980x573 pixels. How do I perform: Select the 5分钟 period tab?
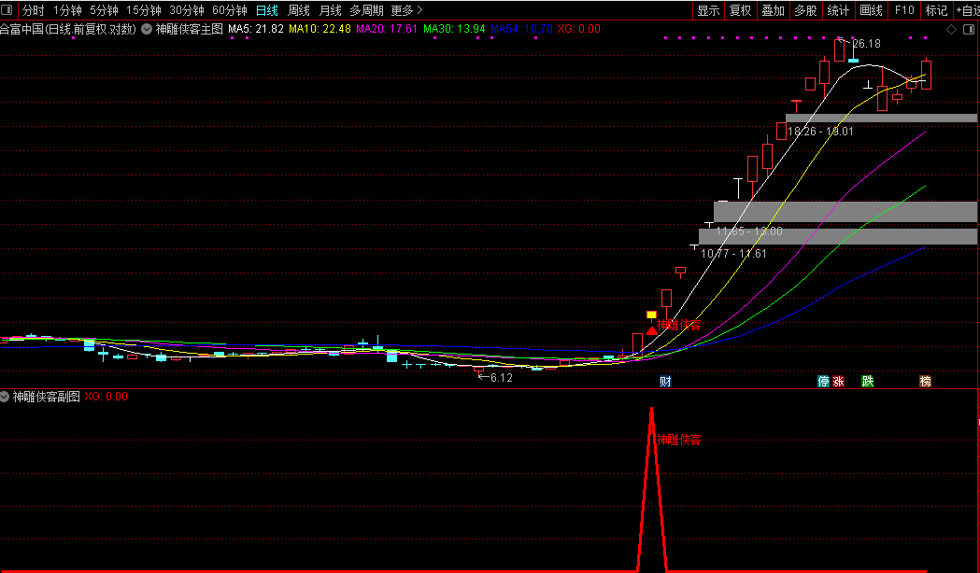[104, 10]
